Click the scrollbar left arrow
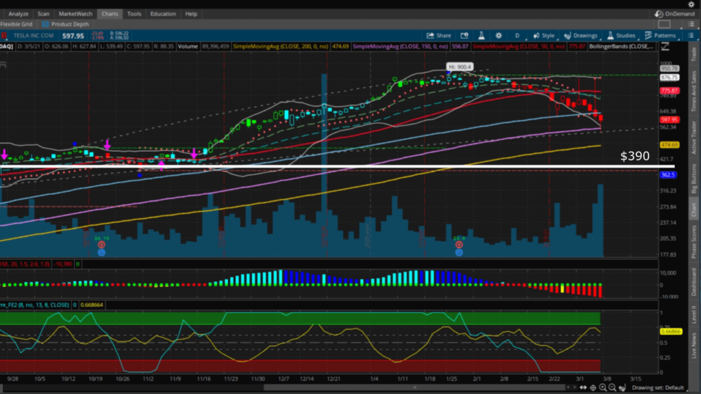The image size is (701, 394). 568,388
